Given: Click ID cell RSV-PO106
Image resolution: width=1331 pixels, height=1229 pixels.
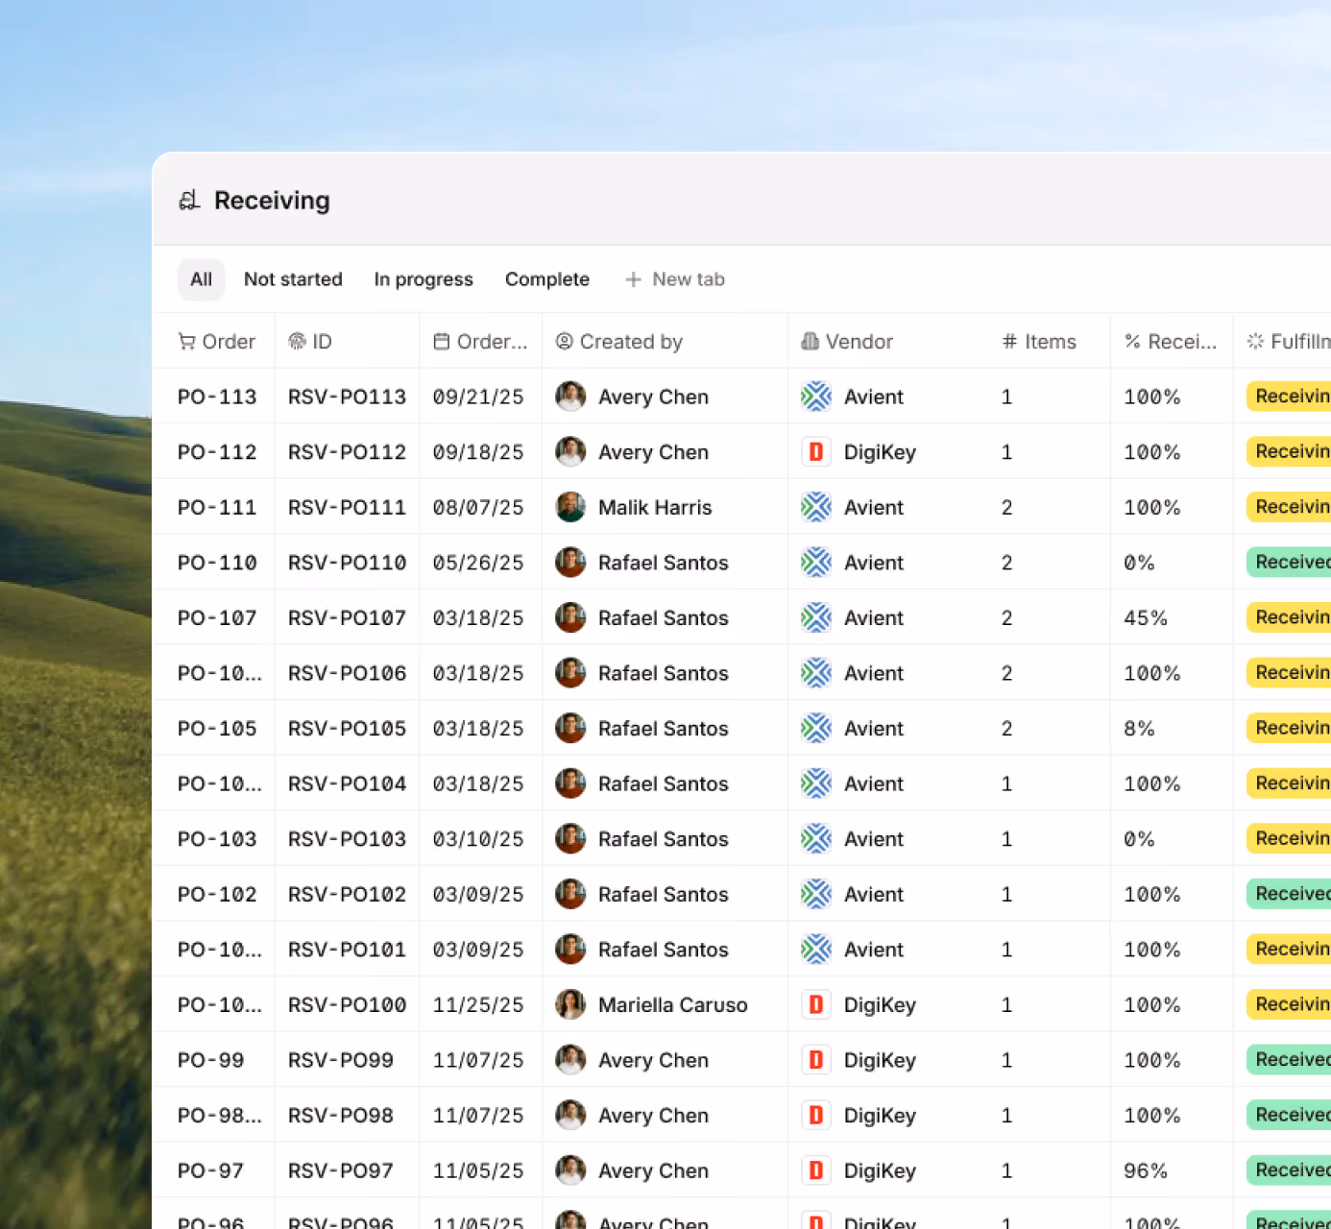Looking at the screenshot, I should tap(347, 673).
